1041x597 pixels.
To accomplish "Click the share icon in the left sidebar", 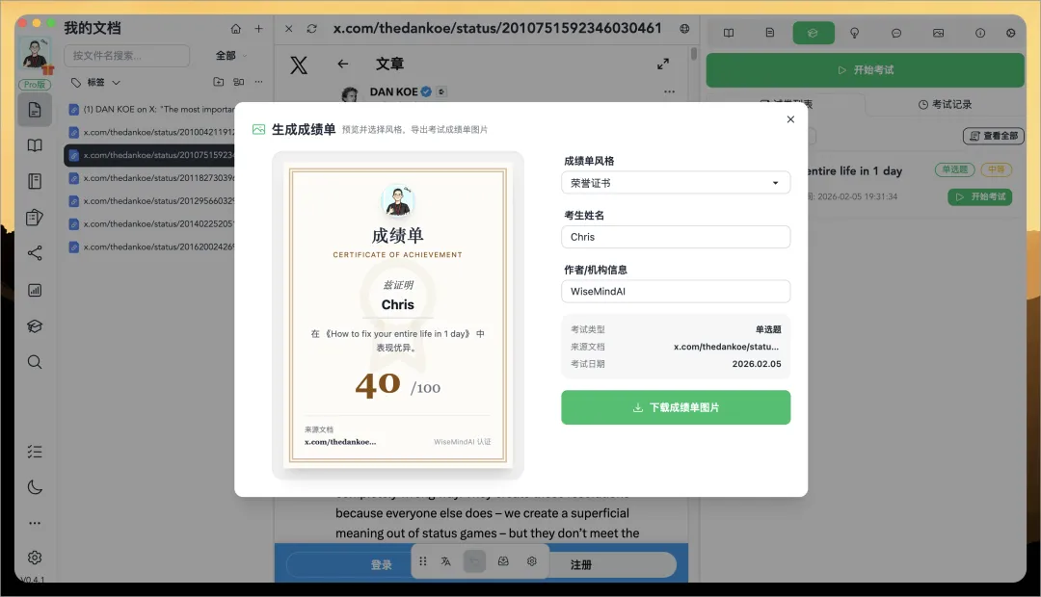I will [x=35, y=252].
